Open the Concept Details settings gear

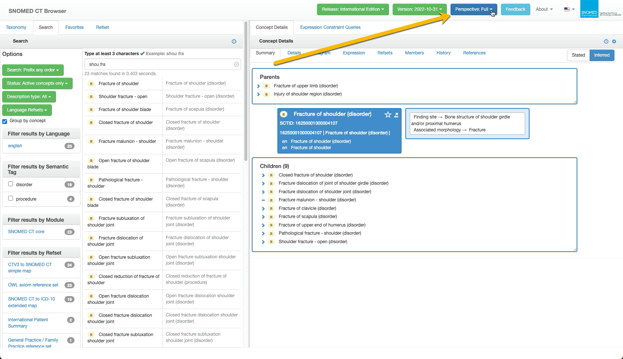click(x=614, y=41)
